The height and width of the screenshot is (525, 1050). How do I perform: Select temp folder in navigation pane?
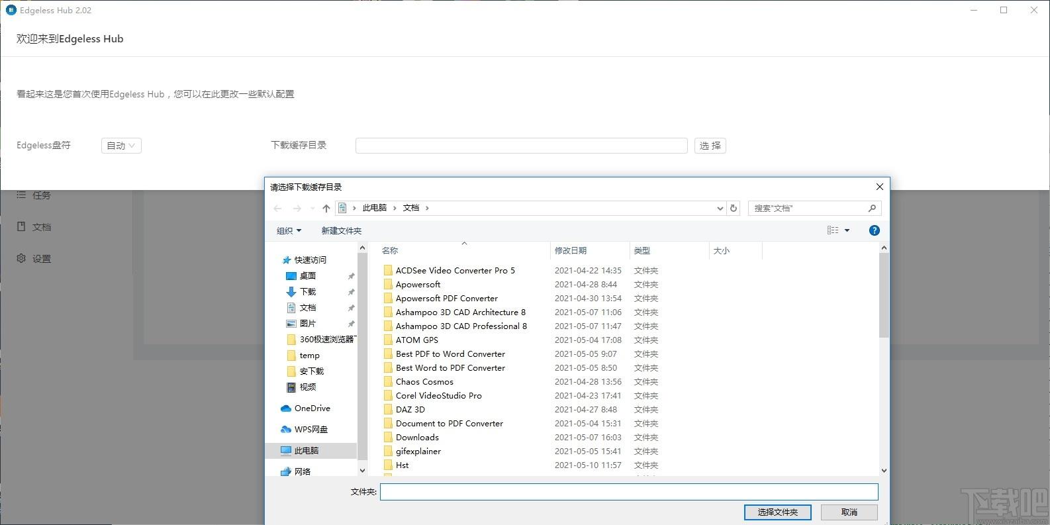click(309, 355)
